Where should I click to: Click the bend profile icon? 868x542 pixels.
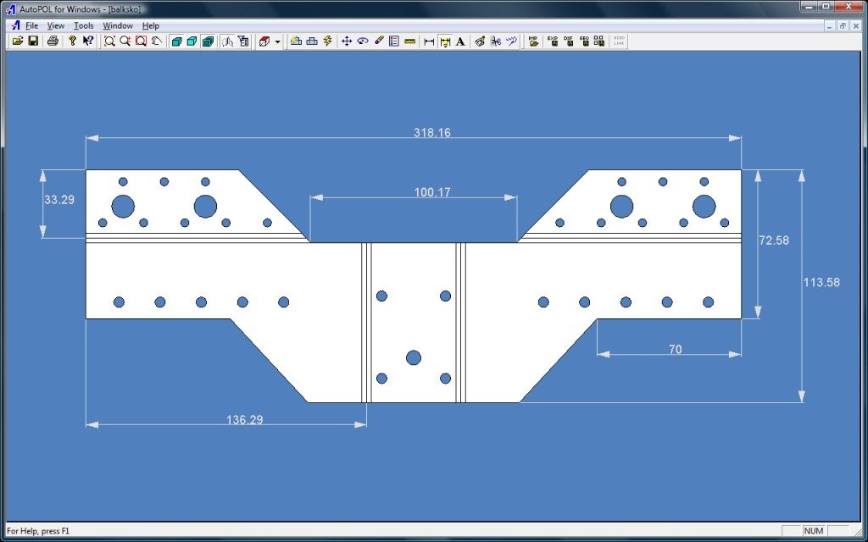tap(227, 41)
